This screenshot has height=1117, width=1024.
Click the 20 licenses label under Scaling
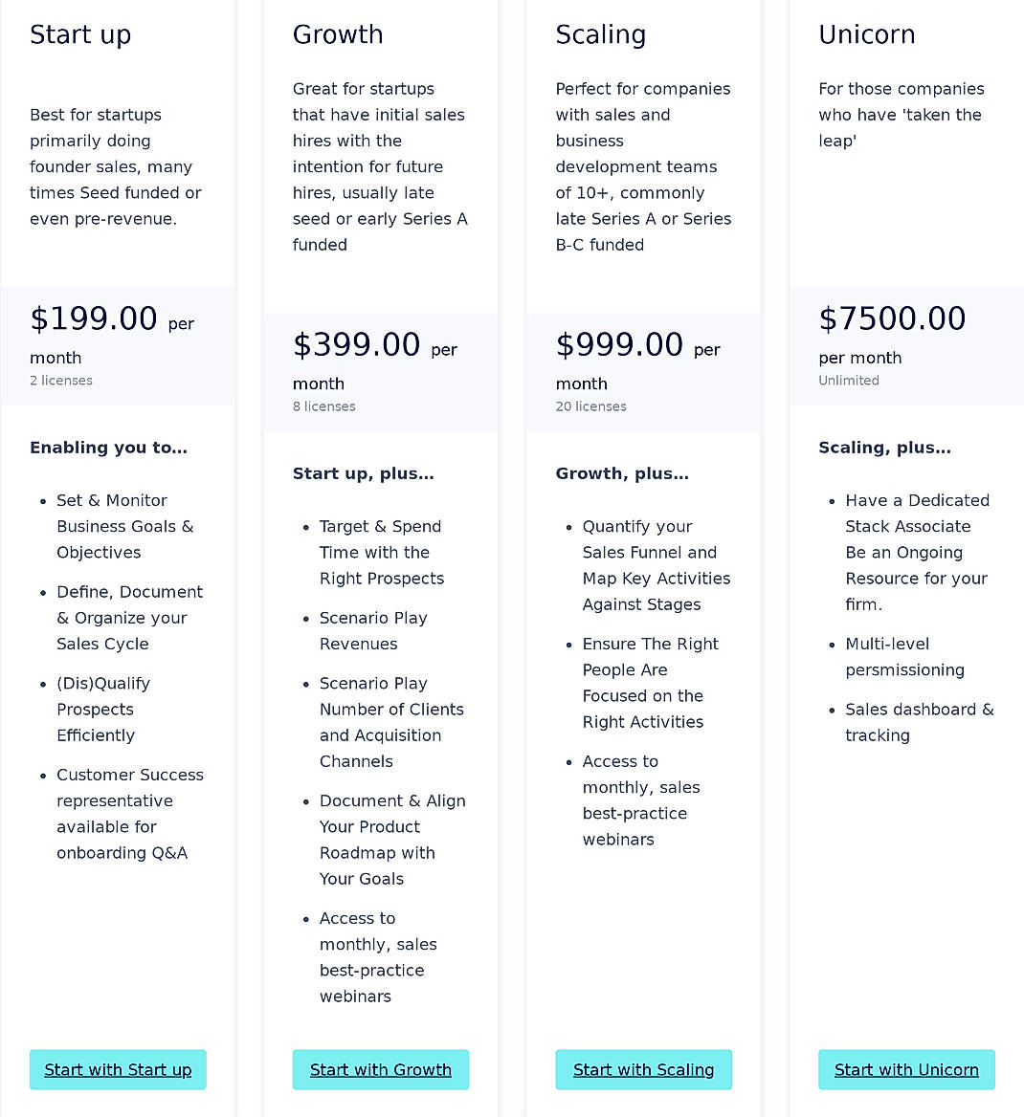click(591, 405)
